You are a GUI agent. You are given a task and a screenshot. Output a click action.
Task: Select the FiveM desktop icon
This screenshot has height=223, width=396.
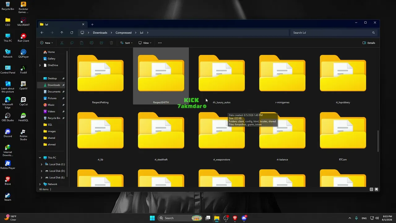click(x=23, y=70)
